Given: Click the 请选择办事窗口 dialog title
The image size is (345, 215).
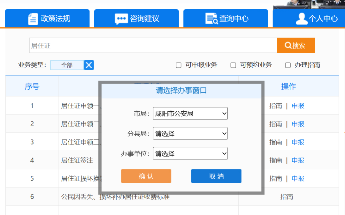Looking at the screenshot, I should pos(181,91).
